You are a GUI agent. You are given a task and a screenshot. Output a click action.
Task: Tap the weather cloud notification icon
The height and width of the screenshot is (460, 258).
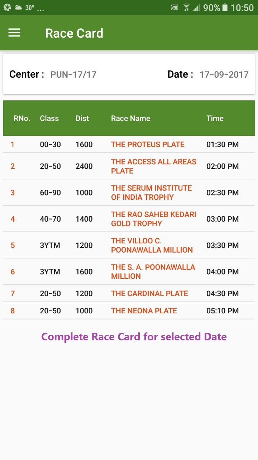click(x=18, y=8)
